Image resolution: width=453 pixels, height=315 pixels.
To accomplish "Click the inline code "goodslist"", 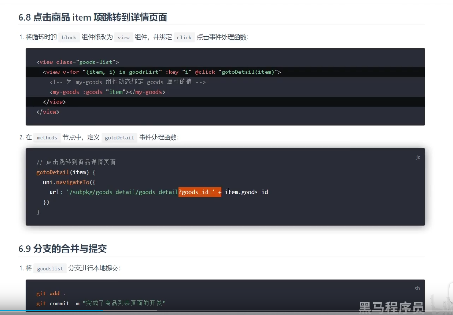I will pyautogui.click(x=50, y=268).
